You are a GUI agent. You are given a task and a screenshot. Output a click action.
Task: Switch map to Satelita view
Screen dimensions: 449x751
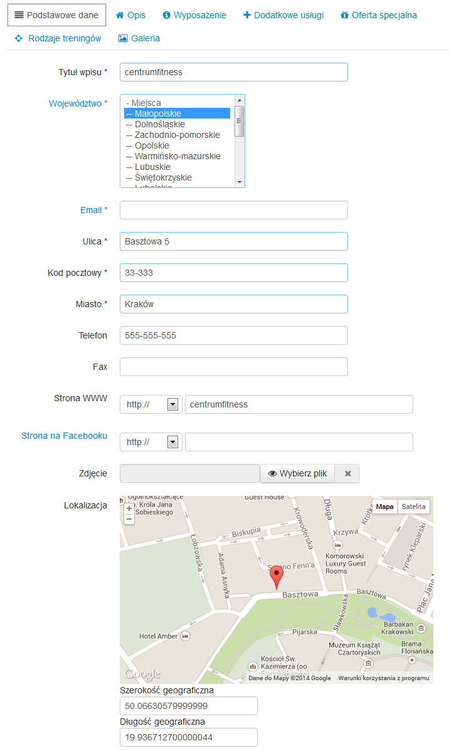pos(413,507)
